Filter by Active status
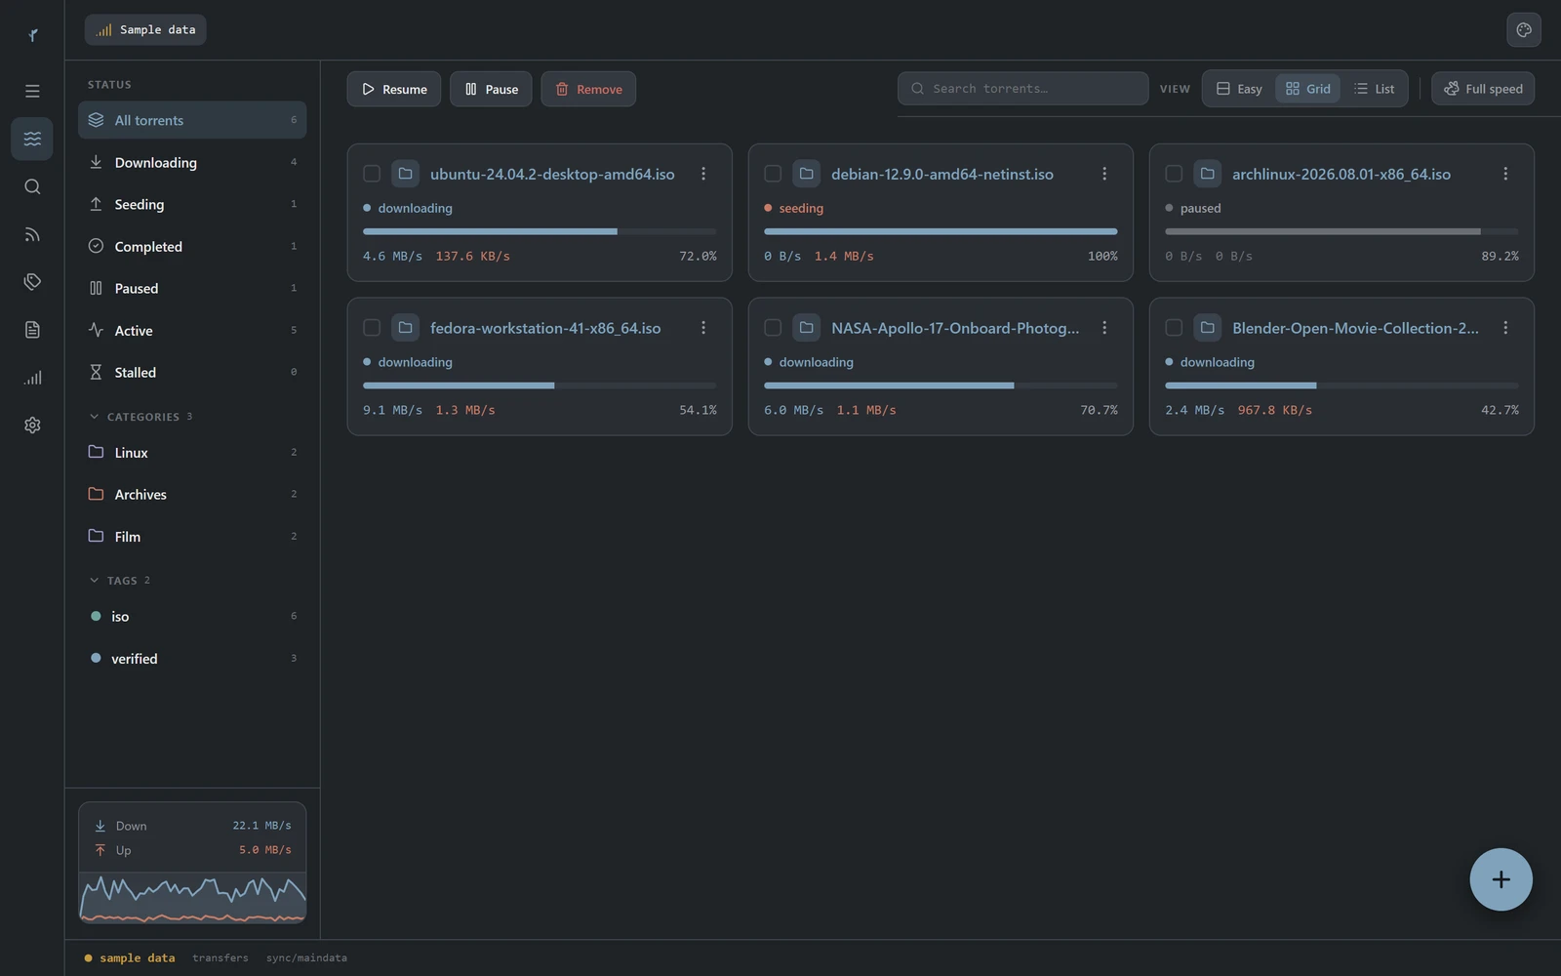1561x976 pixels. (x=192, y=330)
